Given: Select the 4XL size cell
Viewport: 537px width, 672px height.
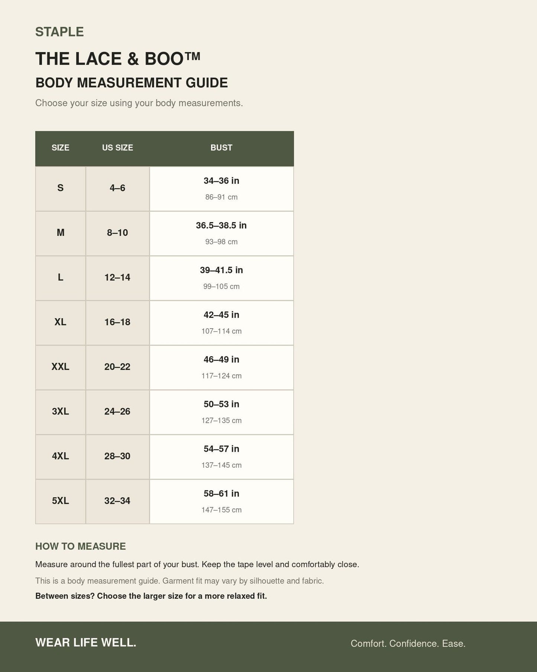Looking at the screenshot, I should 61,457.
